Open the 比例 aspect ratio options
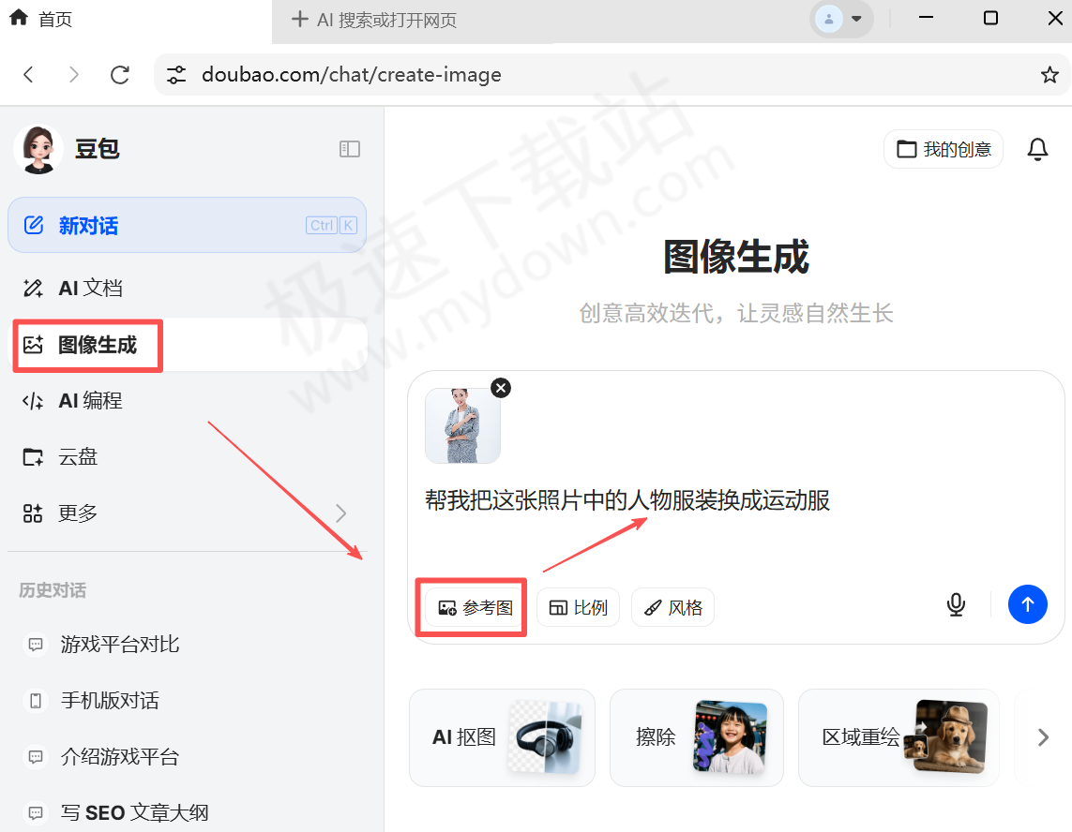This screenshot has width=1072, height=832. pos(578,607)
